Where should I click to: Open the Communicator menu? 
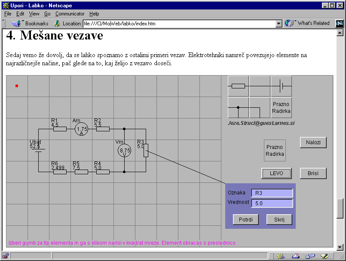pyautogui.click(x=70, y=14)
